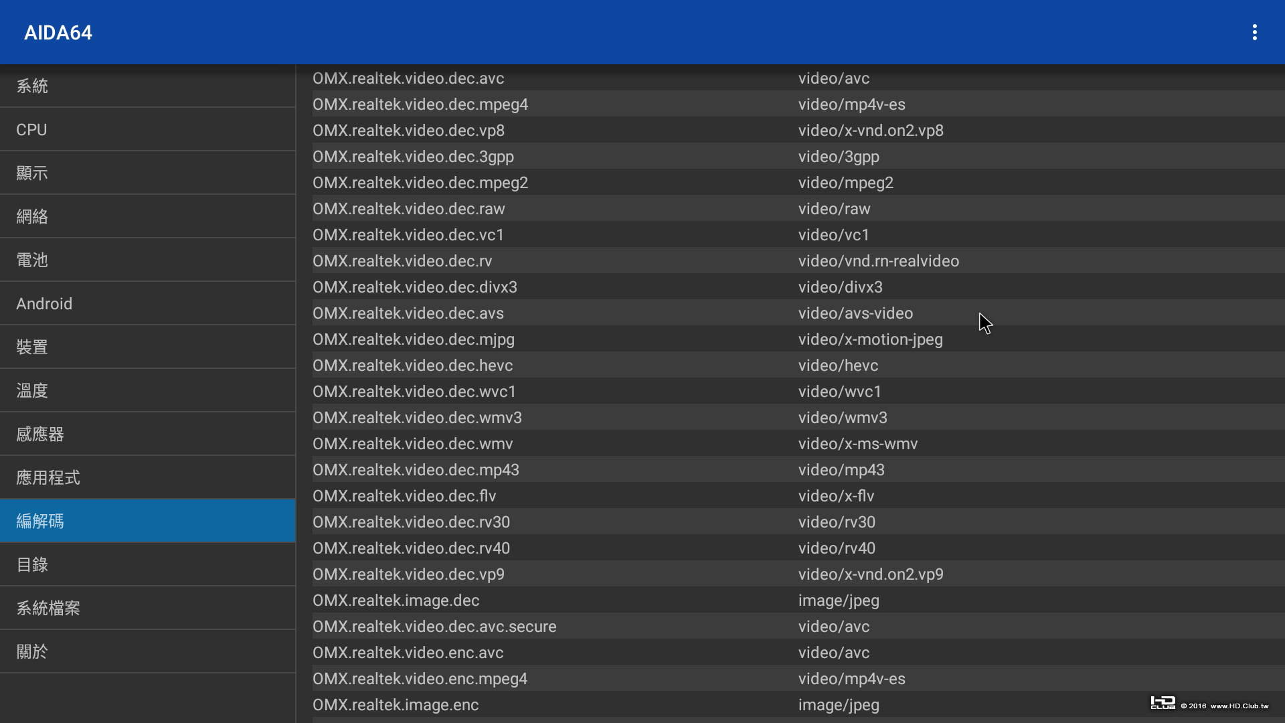Click the AIDA64 app title
The height and width of the screenshot is (723, 1285).
(58, 32)
